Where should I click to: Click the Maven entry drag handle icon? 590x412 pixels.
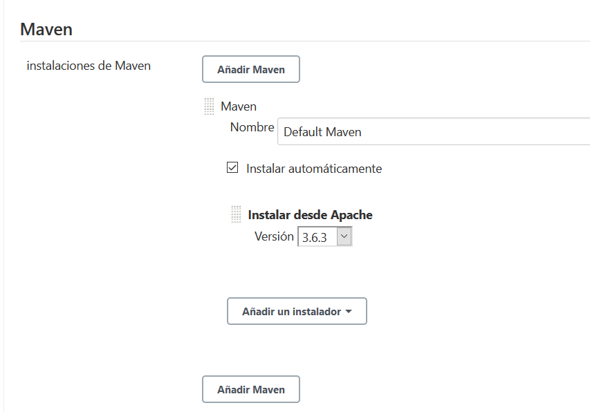(x=209, y=106)
